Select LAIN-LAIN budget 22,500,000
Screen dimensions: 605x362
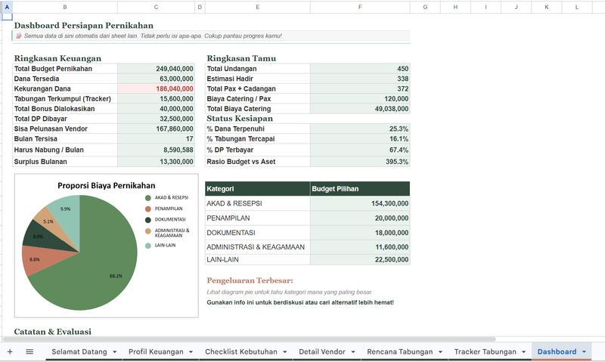point(360,259)
